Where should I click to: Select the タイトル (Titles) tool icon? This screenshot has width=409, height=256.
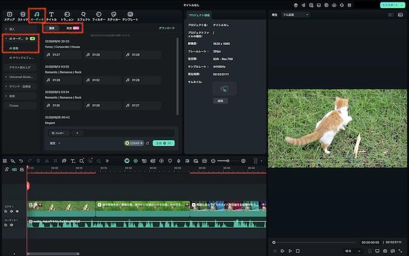click(51, 16)
